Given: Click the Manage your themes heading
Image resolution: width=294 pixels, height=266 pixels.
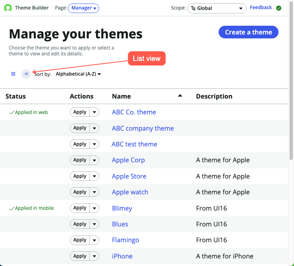Looking at the screenshot, I should coord(76,34).
